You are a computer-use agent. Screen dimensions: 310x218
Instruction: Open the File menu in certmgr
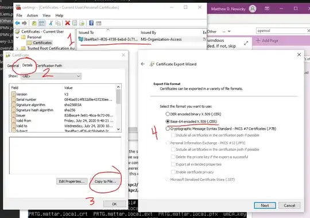[19, 15]
